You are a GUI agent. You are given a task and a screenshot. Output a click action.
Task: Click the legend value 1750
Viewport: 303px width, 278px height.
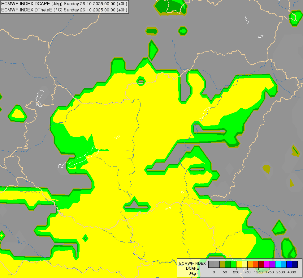[270, 272]
